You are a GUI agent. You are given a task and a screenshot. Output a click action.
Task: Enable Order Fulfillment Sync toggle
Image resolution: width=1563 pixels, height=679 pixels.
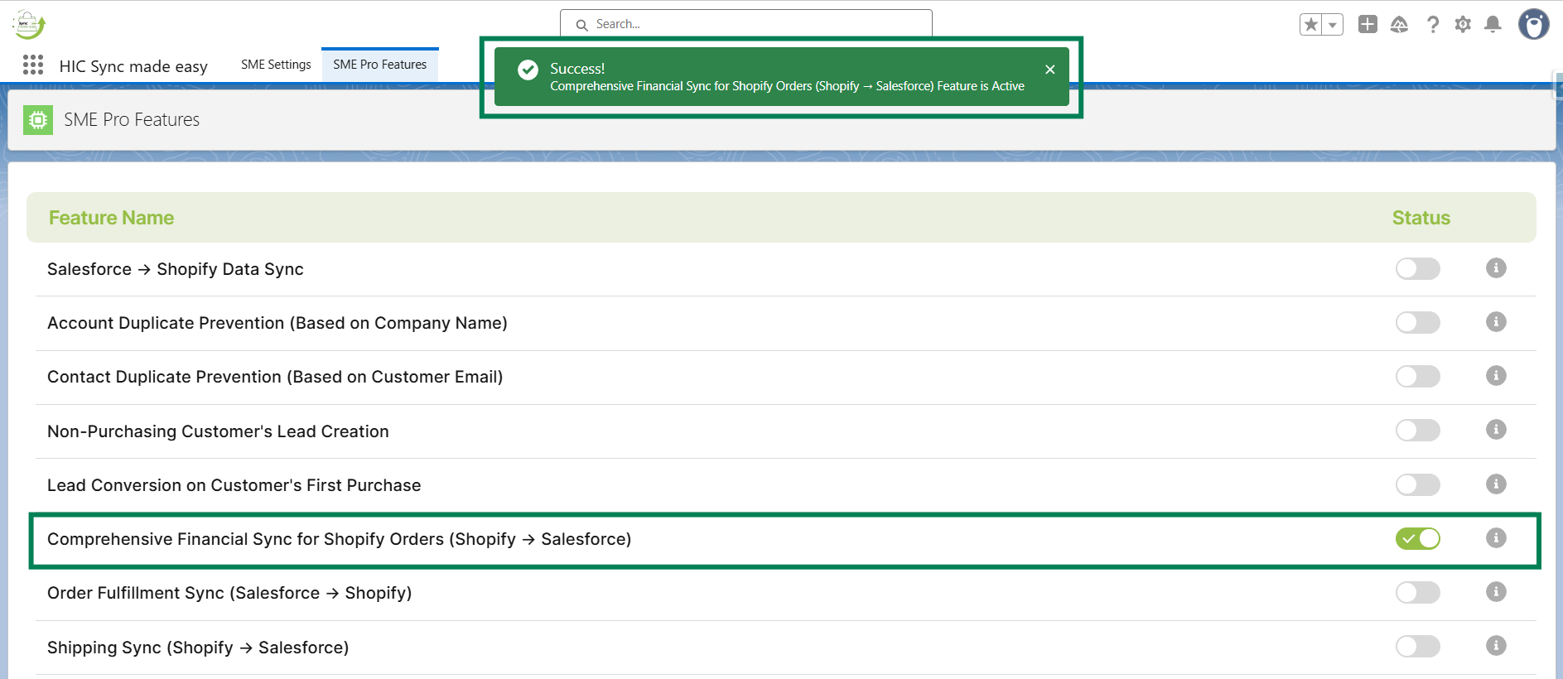tap(1418, 592)
